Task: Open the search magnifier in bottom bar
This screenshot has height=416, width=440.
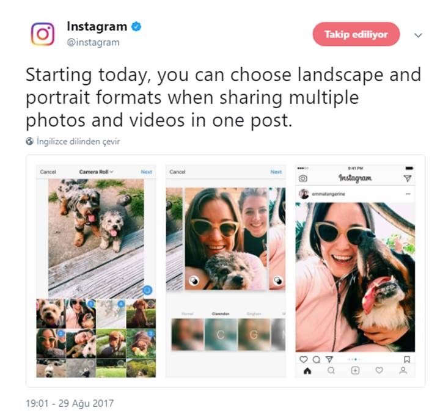Action: (x=331, y=371)
